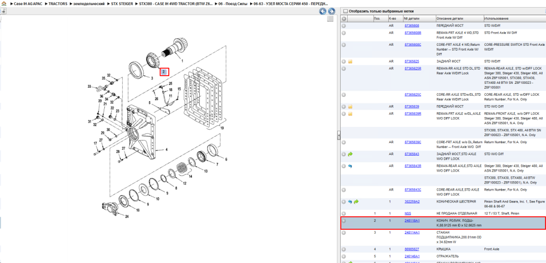Select the 'ОТРАЖАТЕЛЬ' description cell
This screenshot has width=546, height=263.
pyautogui.click(x=447, y=256)
